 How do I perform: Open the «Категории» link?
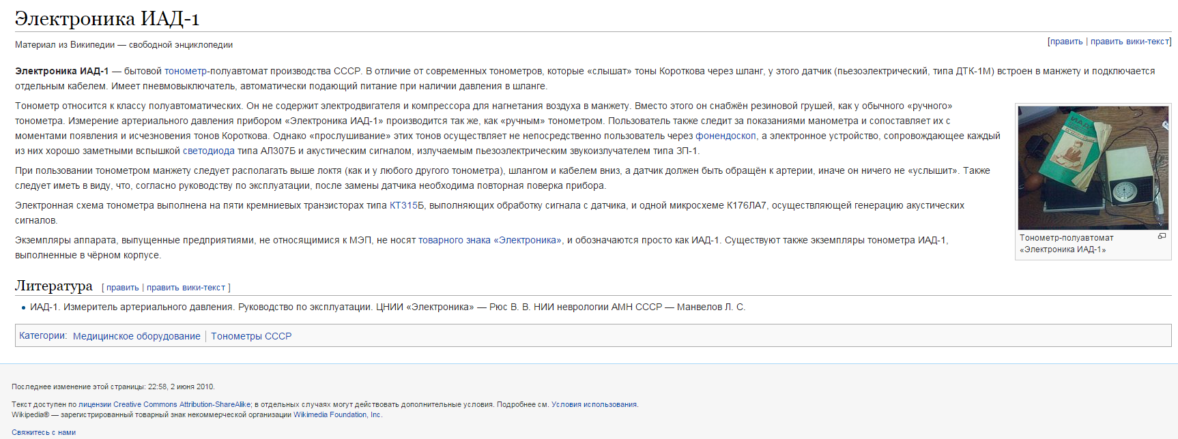point(42,335)
